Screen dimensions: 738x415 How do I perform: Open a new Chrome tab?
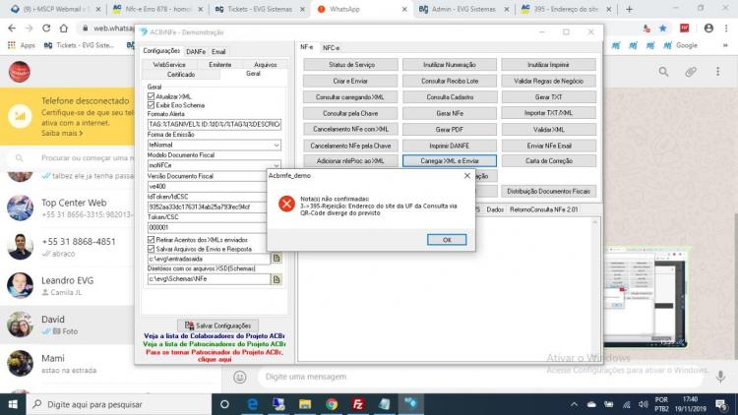tap(630, 9)
